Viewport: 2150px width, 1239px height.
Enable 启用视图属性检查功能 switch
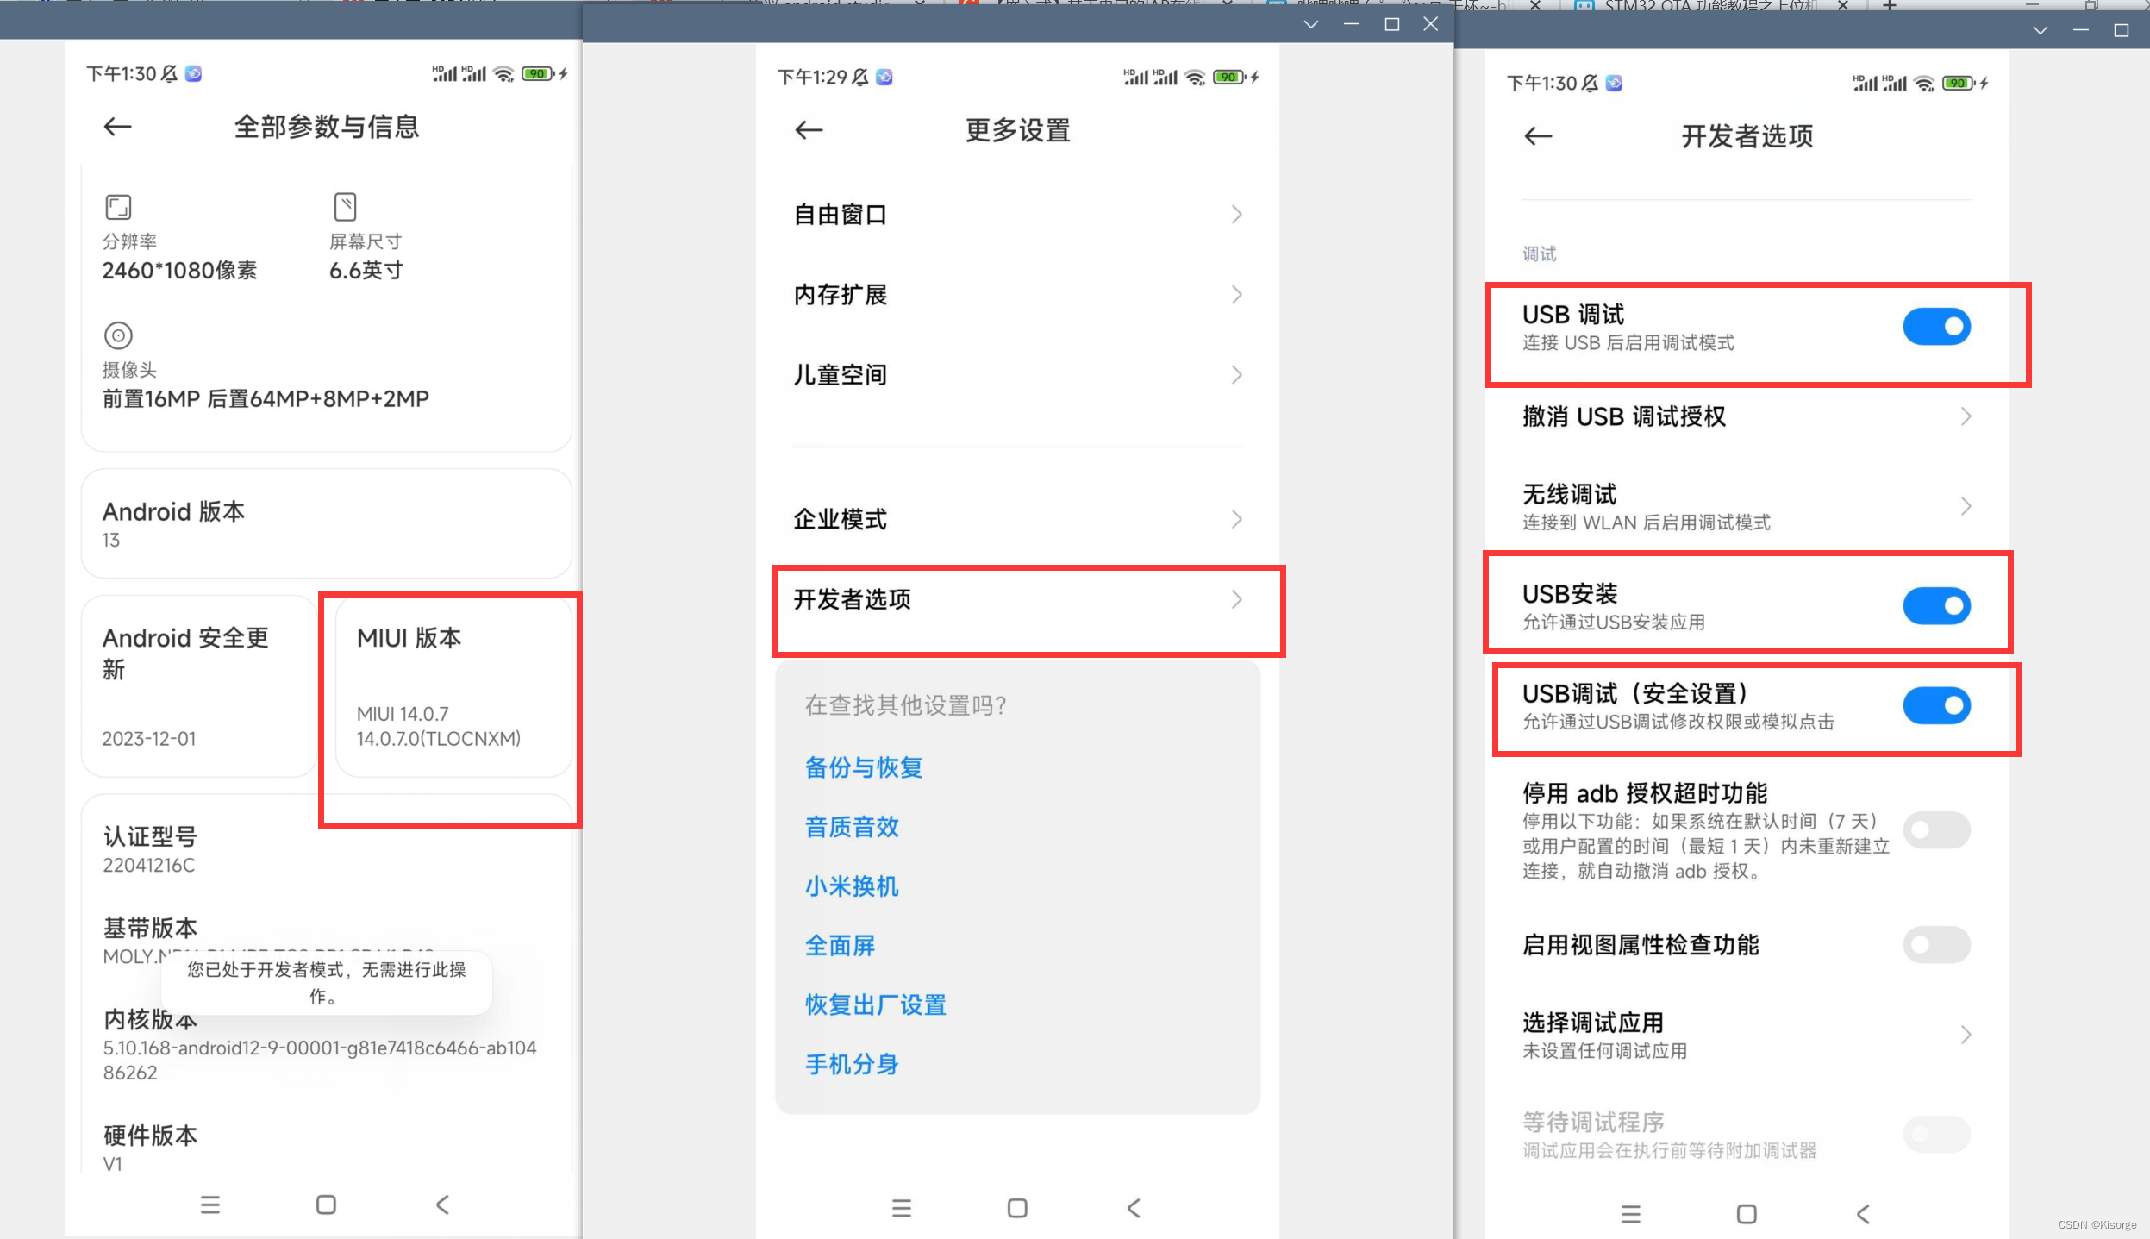coord(1936,945)
